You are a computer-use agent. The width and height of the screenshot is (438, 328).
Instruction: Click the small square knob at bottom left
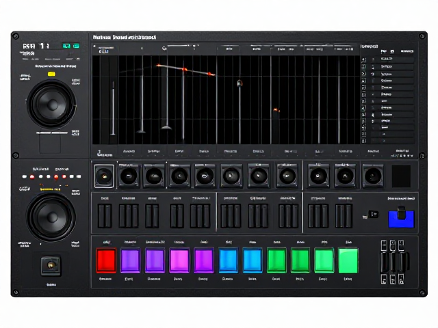(x=51, y=265)
